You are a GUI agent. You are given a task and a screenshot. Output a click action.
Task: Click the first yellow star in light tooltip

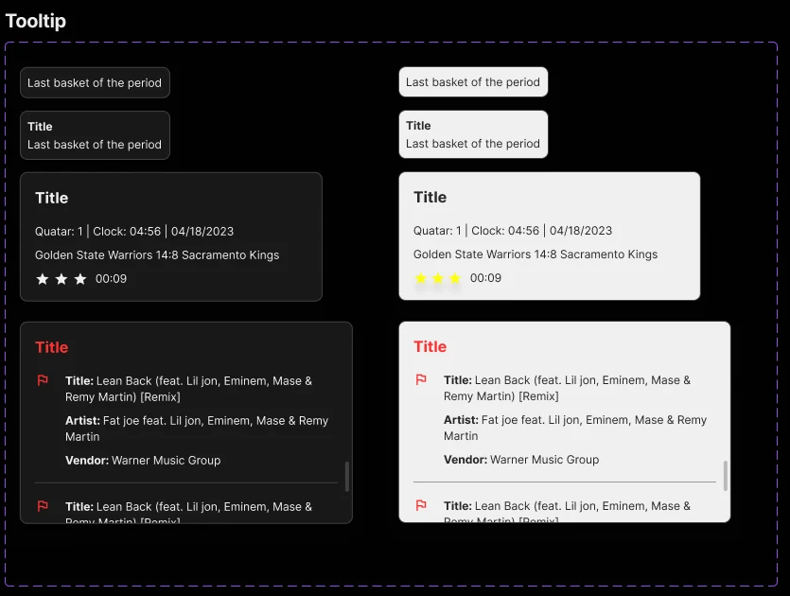tap(421, 277)
